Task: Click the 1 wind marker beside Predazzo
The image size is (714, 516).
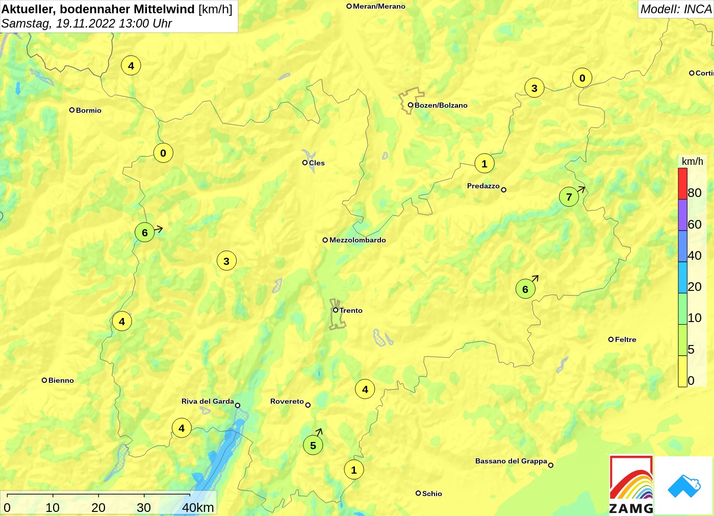Action: tap(484, 164)
